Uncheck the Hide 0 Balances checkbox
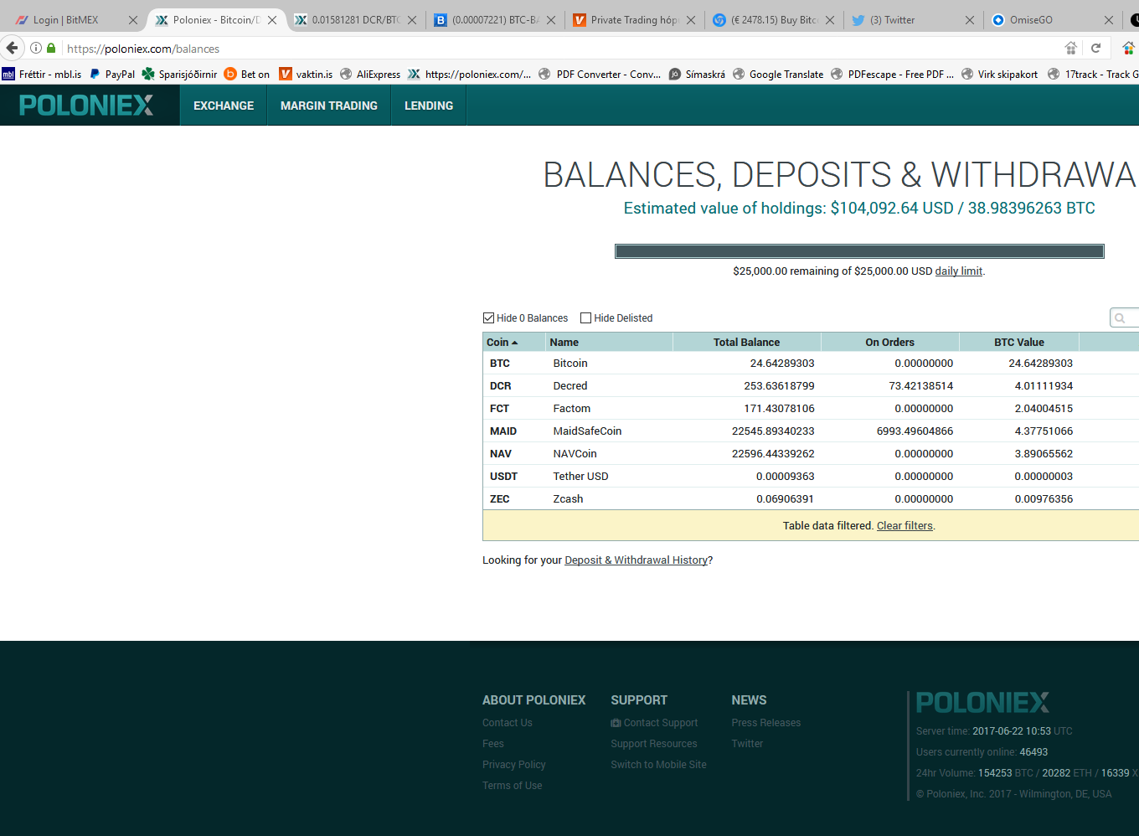This screenshot has height=836, width=1139. [489, 318]
